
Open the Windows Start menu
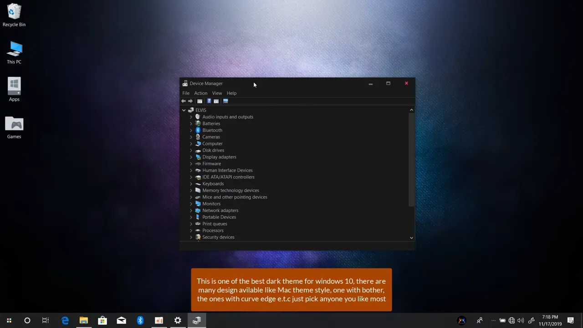(9, 321)
